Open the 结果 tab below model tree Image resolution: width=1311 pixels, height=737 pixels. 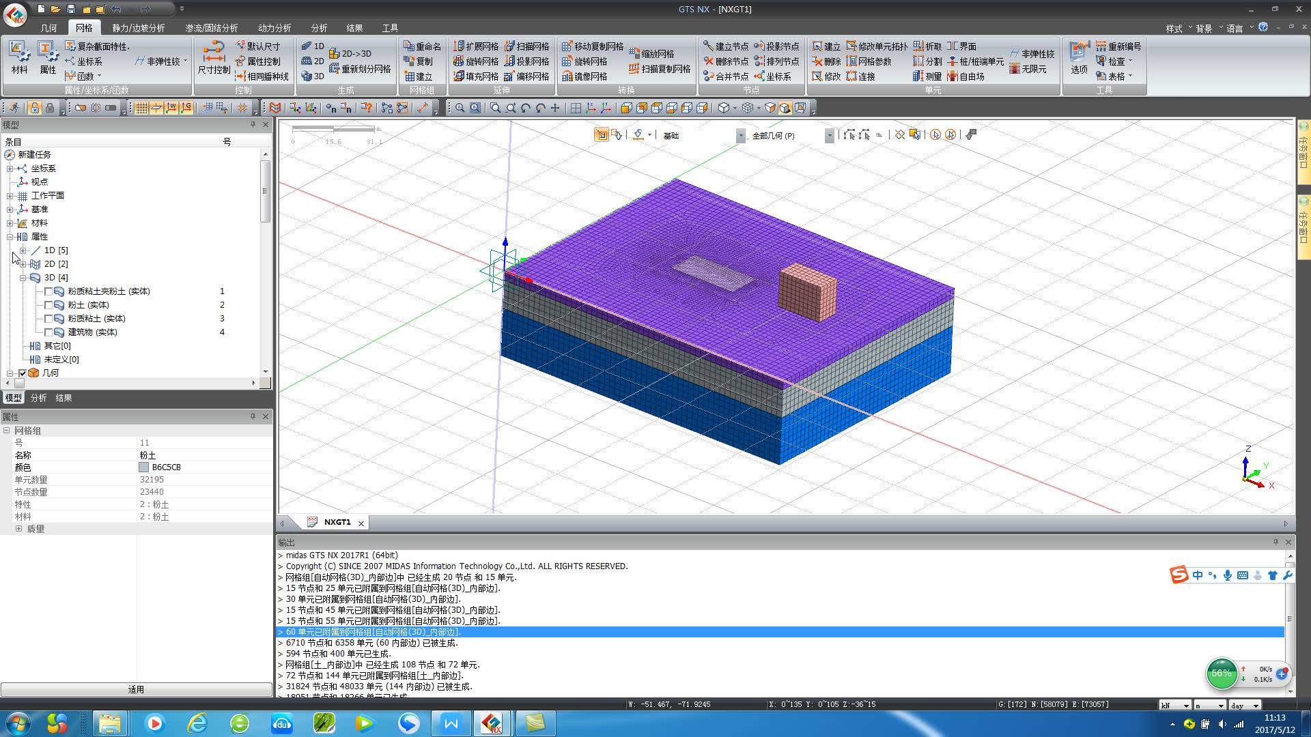click(x=64, y=398)
